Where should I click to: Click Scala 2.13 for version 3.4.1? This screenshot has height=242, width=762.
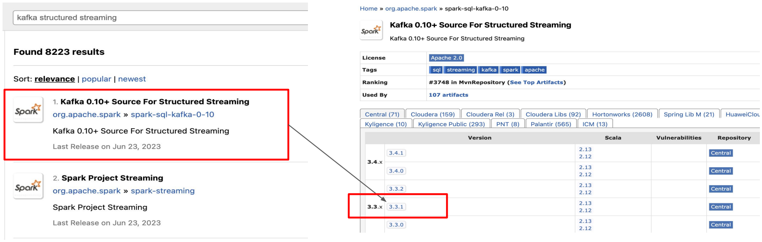(x=585, y=149)
